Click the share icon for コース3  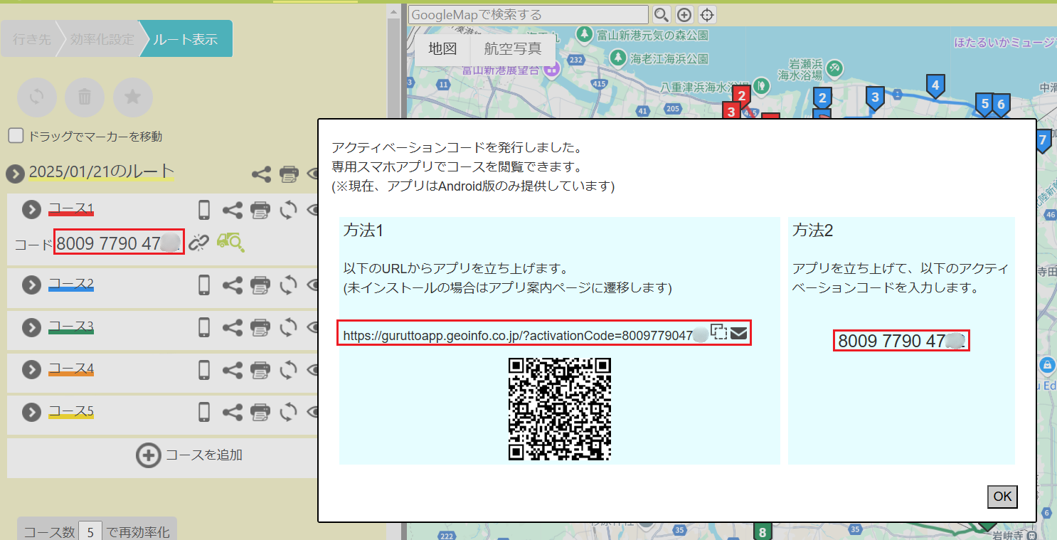coord(233,328)
